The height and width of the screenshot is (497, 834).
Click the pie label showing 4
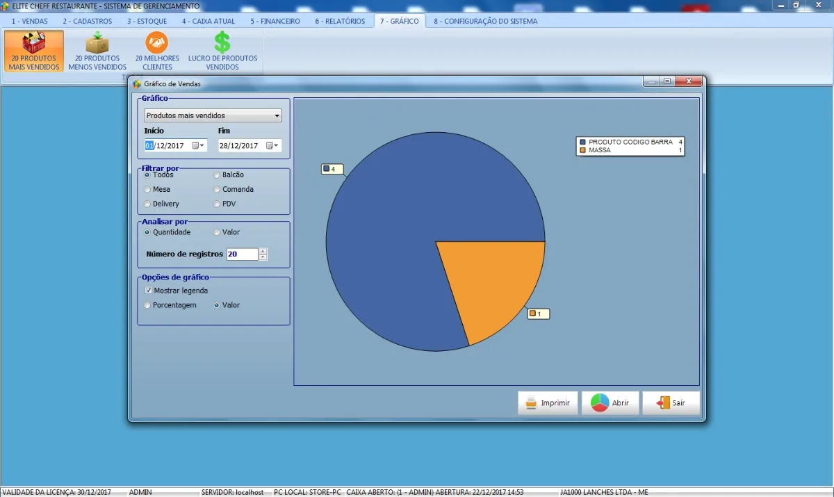point(332,169)
